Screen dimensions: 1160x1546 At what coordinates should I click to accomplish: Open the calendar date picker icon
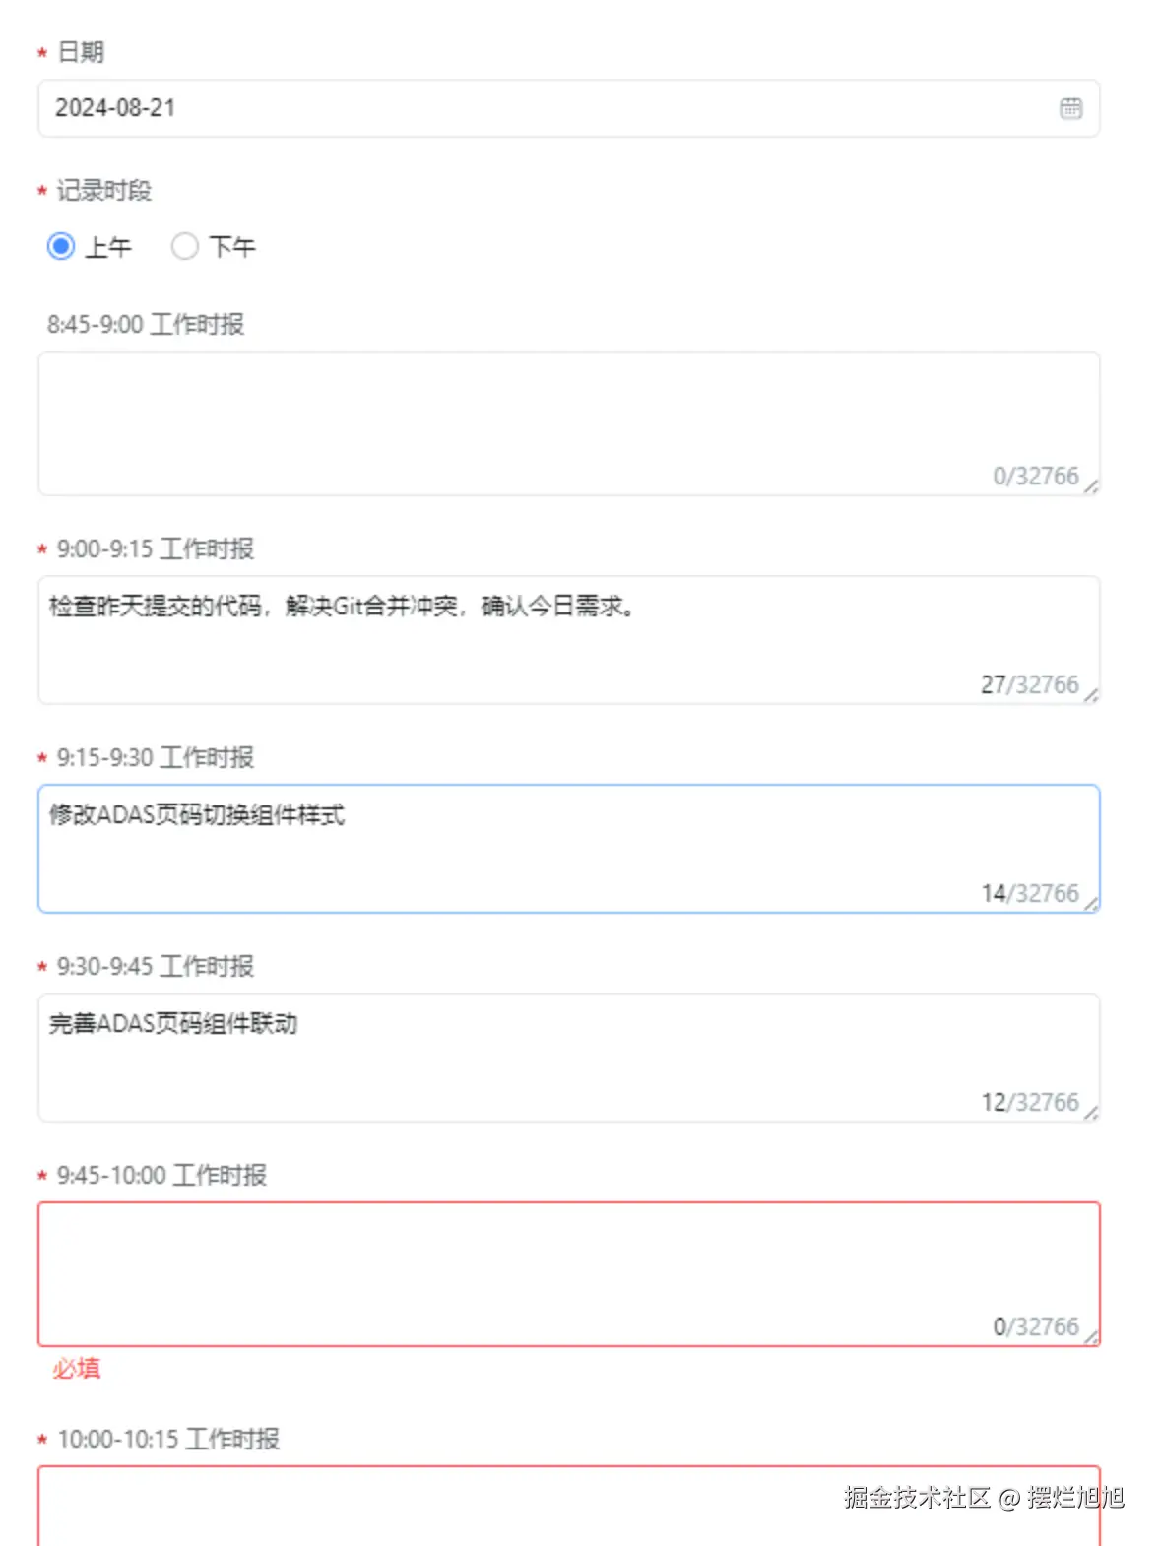[1072, 108]
